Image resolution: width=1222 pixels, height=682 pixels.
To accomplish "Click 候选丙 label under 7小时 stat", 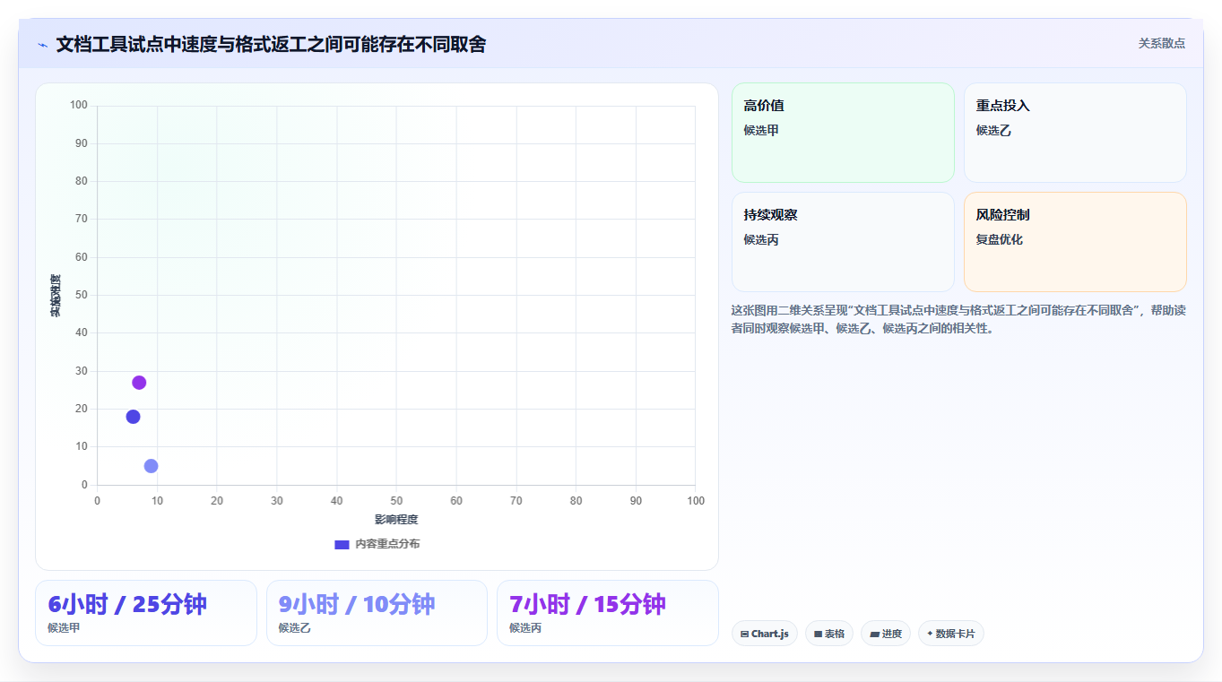I will (x=525, y=628).
